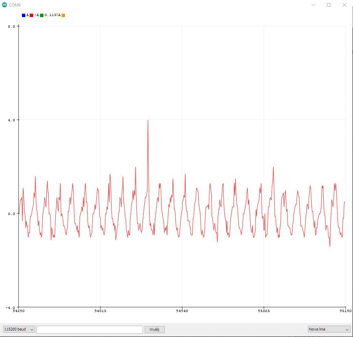This screenshot has width=353, height=337.
Task: Maximize the COM9 plotter window
Action: [329, 5]
